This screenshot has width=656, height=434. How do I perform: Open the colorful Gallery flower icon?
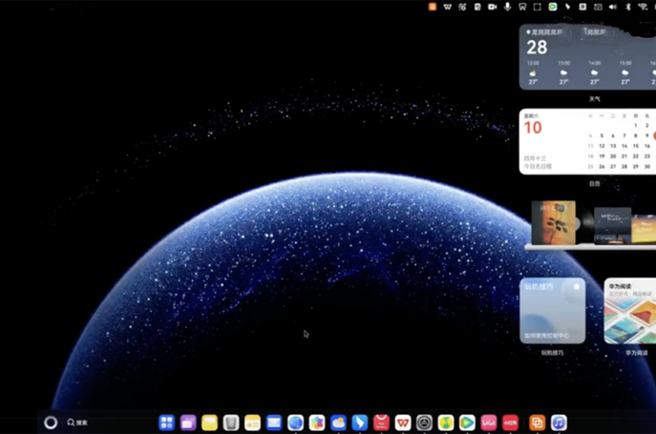(x=317, y=423)
